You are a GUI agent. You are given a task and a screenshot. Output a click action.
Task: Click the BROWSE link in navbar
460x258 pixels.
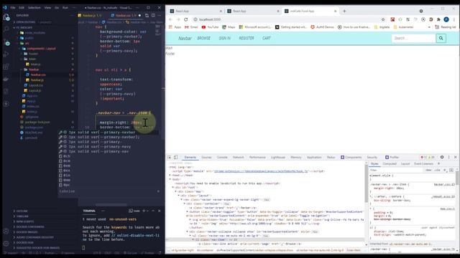(203, 38)
